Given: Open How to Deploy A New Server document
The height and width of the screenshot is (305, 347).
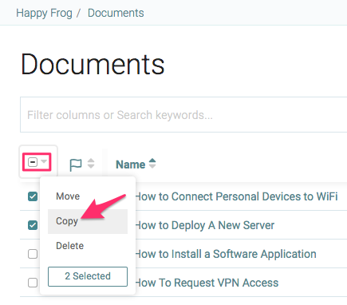Looking at the screenshot, I should click(x=205, y=225).
